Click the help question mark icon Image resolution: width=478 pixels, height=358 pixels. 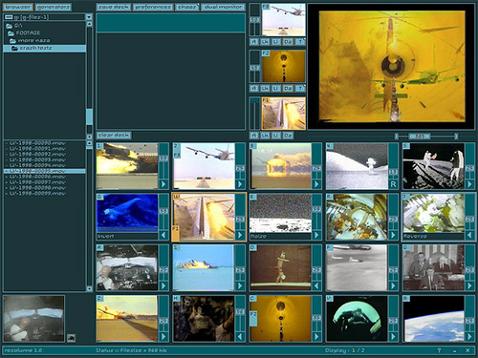[439, 350]
